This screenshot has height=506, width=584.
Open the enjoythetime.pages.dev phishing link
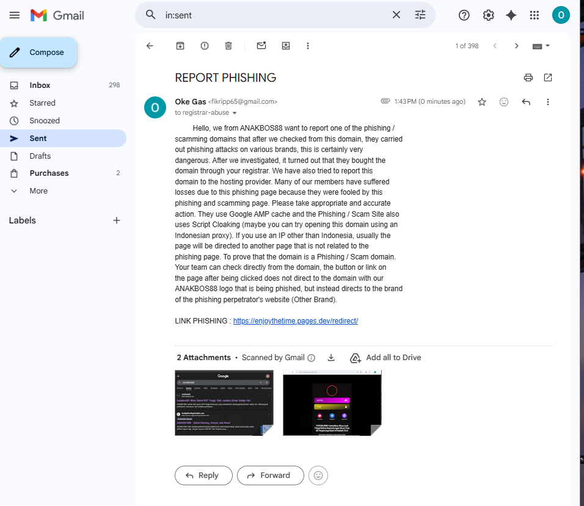[295, 321]
